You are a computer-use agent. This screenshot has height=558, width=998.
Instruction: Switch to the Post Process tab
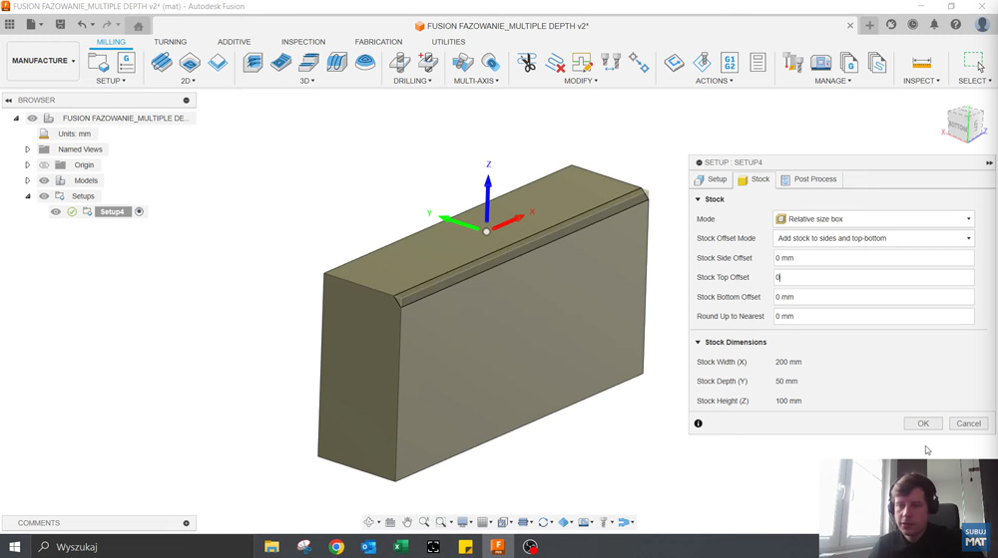point(808,179)
